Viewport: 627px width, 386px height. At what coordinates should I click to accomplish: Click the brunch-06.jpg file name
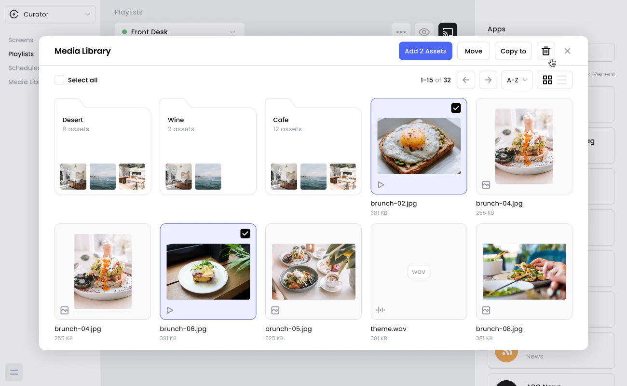[183, 329]
